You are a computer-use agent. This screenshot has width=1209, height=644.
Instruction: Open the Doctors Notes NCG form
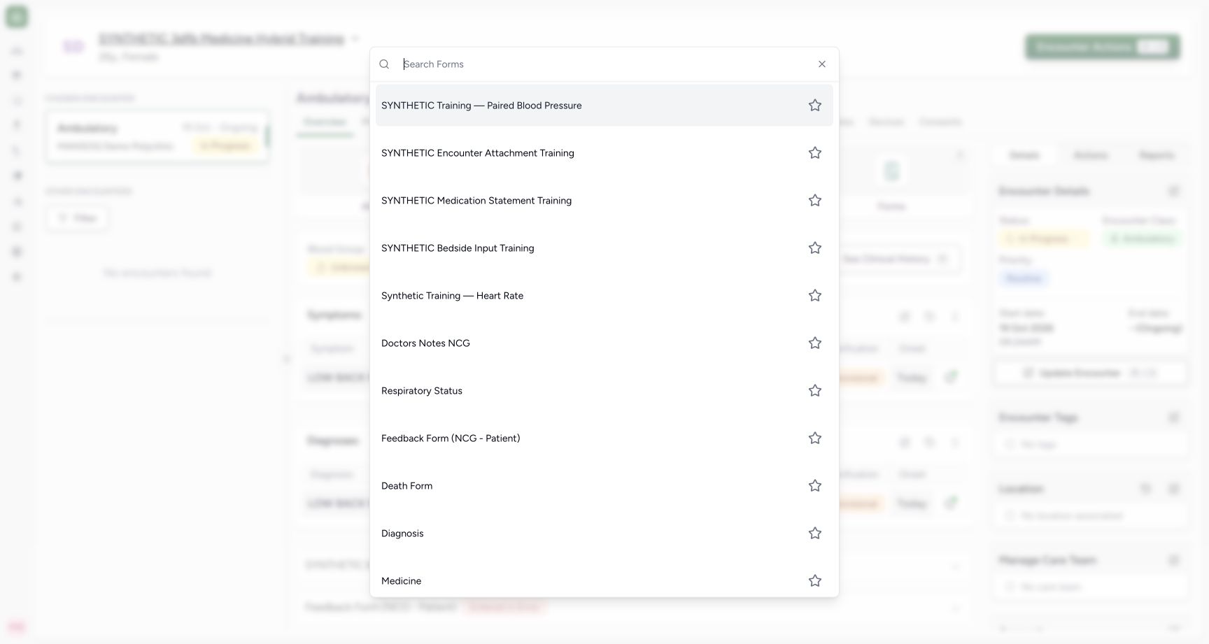click(x=604, y=343)
